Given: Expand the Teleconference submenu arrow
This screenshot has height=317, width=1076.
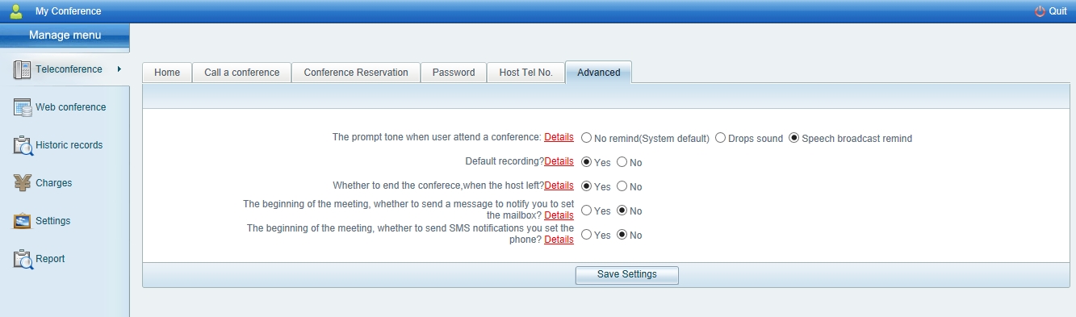Looking at the screenshot, I should pos(119,69).
